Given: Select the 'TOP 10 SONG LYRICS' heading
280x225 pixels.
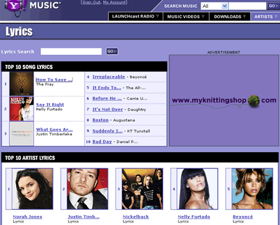Looking at the screenshot, I should [29, 67].
